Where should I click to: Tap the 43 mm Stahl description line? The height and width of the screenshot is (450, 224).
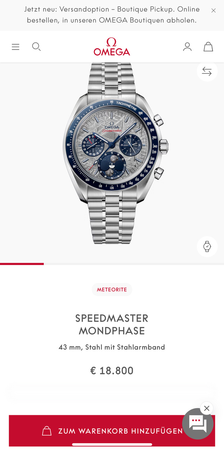pyautogui.click(x=112, y=347)
